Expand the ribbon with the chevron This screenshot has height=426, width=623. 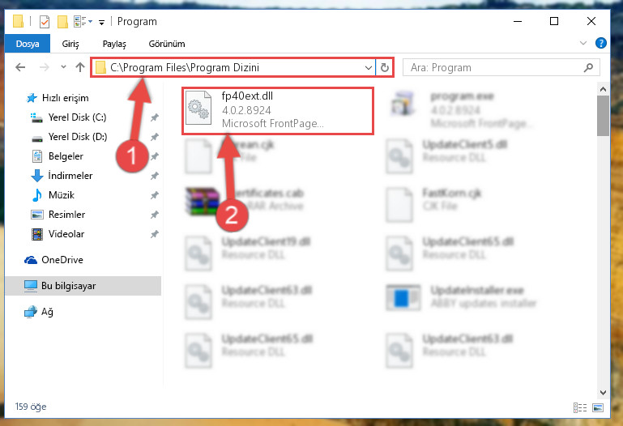click(x=582, y=43)
